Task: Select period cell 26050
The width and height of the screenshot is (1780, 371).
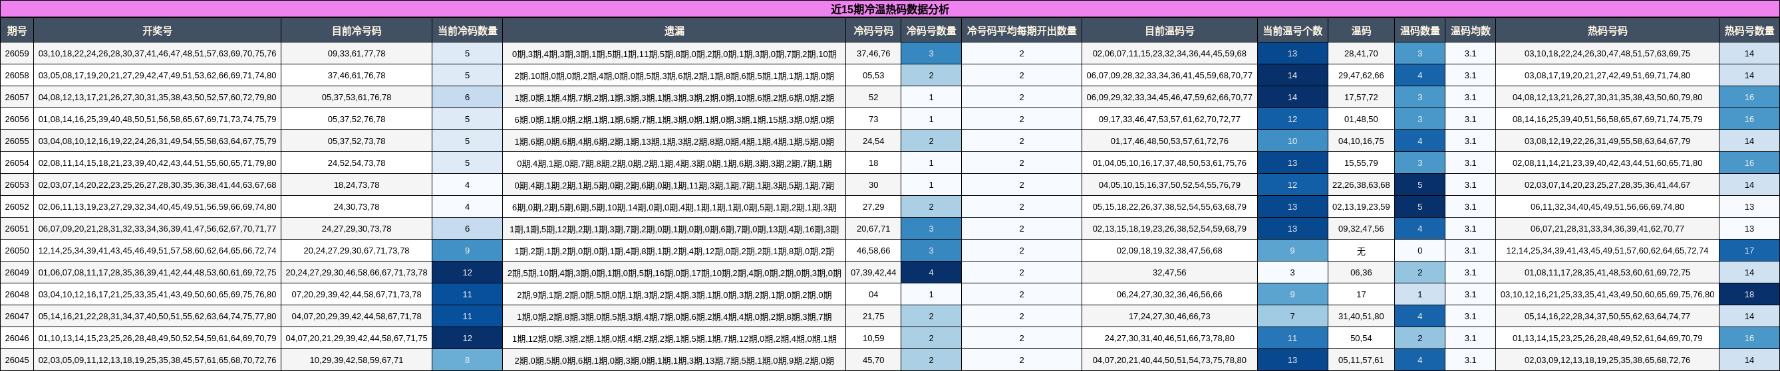Action: pos(17,250)
